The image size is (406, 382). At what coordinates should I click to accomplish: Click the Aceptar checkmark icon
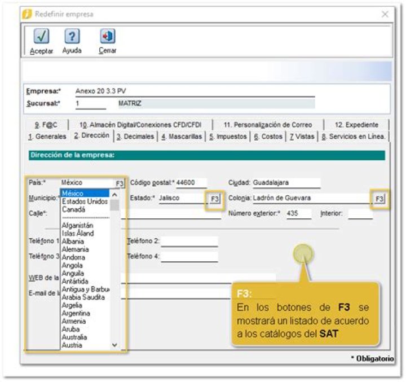point(41,37)
